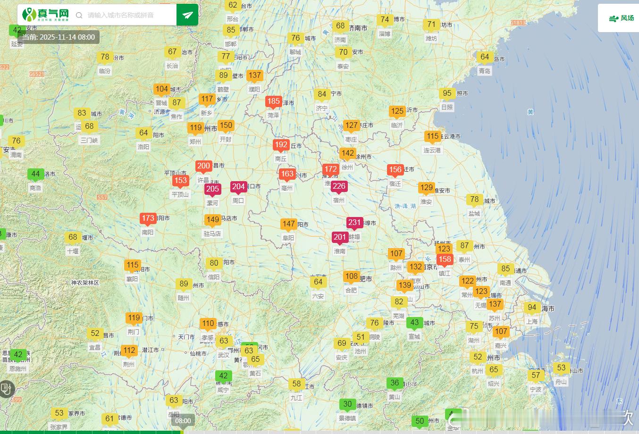This screenshot has width=639, height=434.
Task: Open the 204 AQI marker for 周口
Action: pyautogui.click(x=238, y=187)
